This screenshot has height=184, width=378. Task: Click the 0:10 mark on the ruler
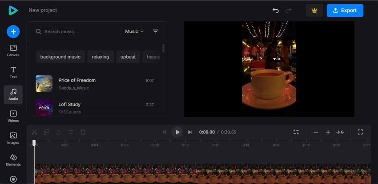185,145
